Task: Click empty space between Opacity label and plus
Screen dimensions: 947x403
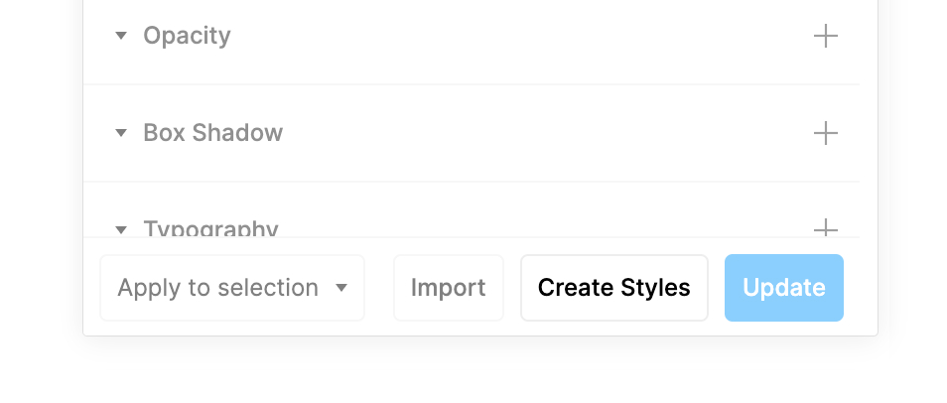Action: pos(519,37)
